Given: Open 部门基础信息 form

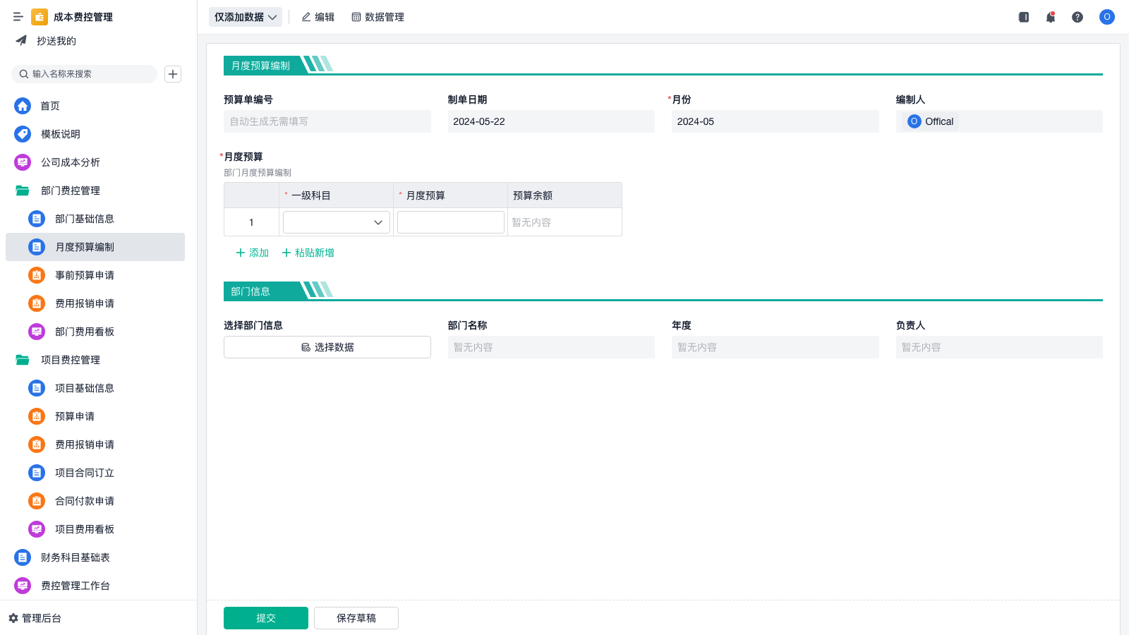Looking at the screenshot, I should pyautogui.click(x=95, y=219).
